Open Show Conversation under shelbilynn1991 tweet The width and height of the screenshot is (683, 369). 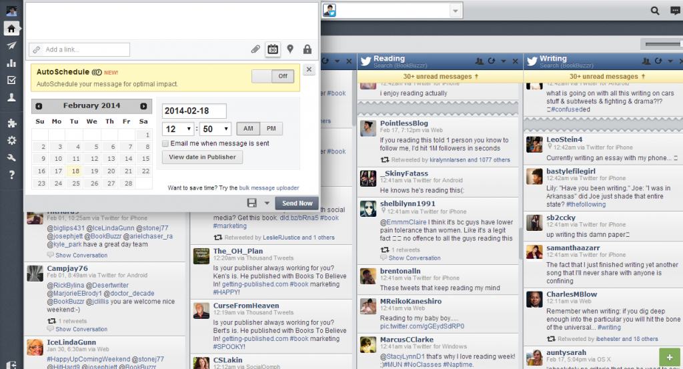coord(414,258)
